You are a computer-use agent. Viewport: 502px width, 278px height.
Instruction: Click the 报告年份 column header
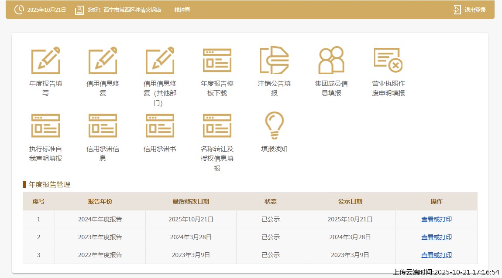pos(100,201)
